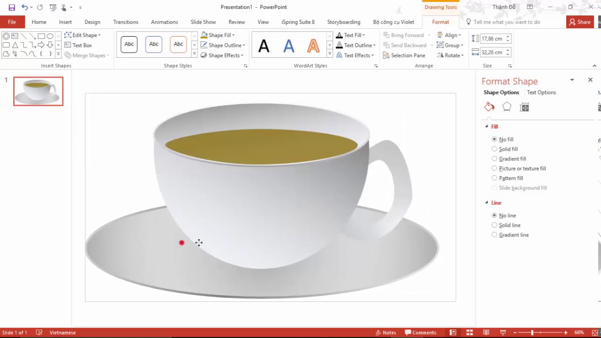The width and height of the screenshot is (601, 338).
Task: Choose the Solid line radio button
Action: click(494, 225)
